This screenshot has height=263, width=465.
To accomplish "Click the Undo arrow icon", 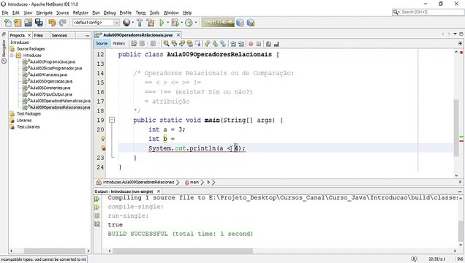I will 52,23.
